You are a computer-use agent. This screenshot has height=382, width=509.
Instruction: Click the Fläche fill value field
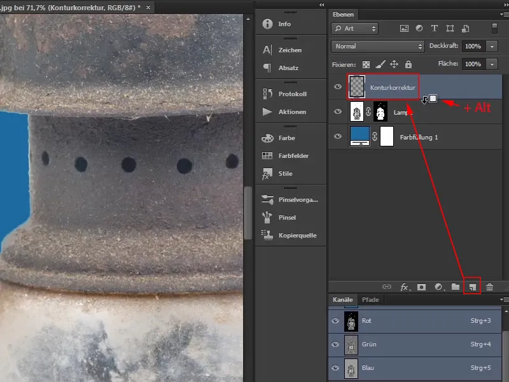(473, 64)
